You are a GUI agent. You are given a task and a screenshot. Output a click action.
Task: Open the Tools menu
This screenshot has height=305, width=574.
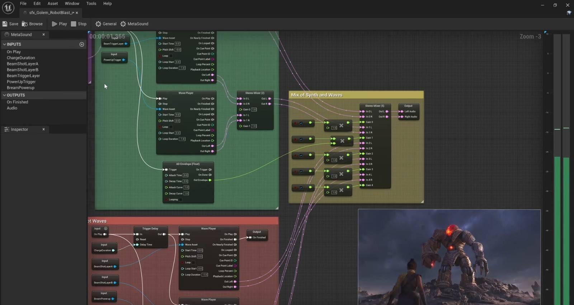click(91, 4)
